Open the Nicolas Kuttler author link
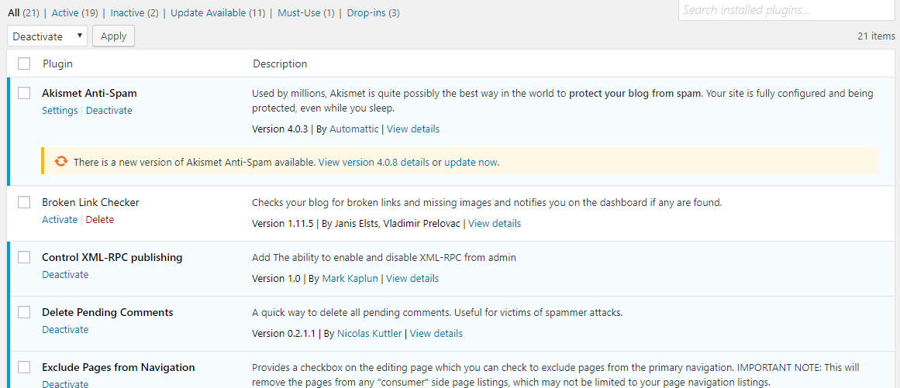900x388 pixels. click(370, 334)
